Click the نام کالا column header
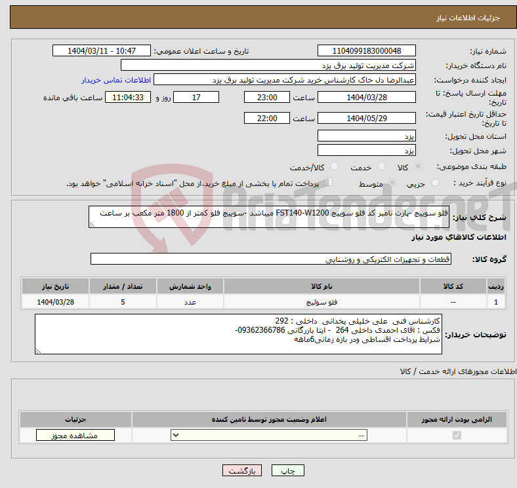The image size is (517, 488). pyautogui.click(x=321, y=286)
